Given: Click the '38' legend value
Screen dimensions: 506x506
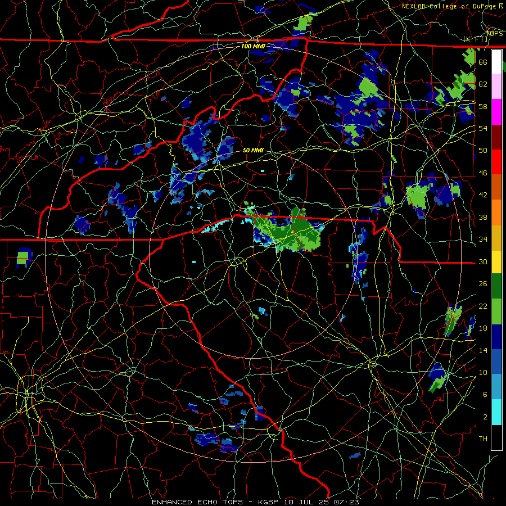Looking at the screenshot, I should pyautogui.click(x=483, y=218).
